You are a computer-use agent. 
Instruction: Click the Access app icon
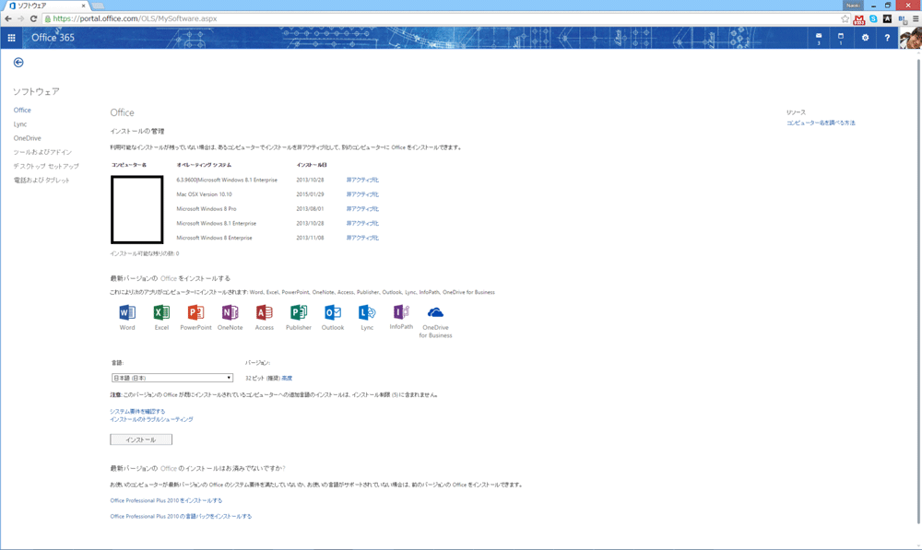(264, 312)
